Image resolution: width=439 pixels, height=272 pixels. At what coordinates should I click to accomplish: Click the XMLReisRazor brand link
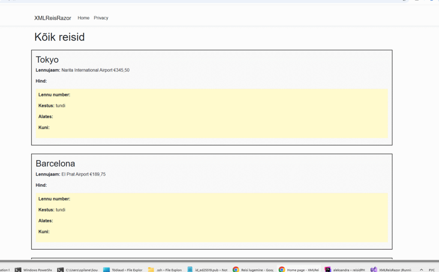53,18
